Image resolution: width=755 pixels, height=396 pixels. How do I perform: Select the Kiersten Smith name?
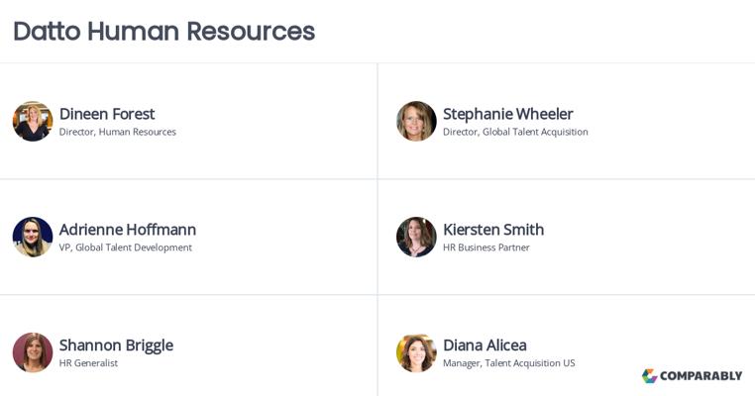tap(493, 230)
